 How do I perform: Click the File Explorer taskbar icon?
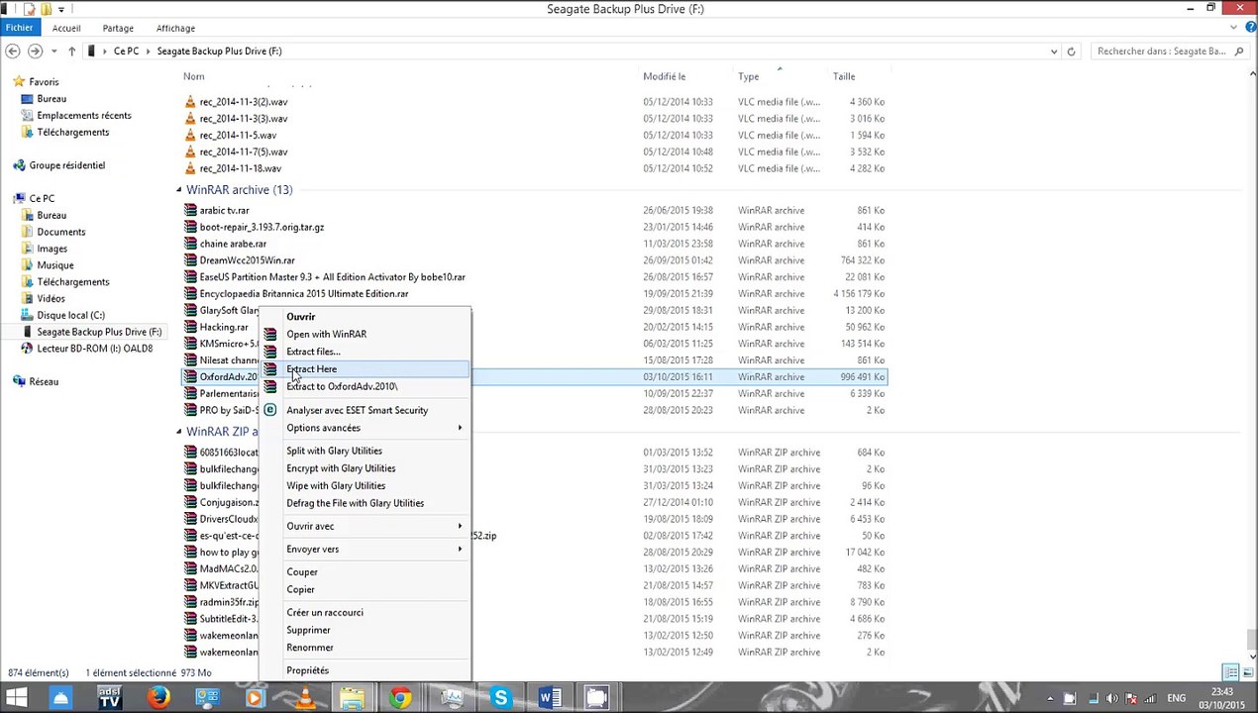pyautogui.click(x=352, y=698)
